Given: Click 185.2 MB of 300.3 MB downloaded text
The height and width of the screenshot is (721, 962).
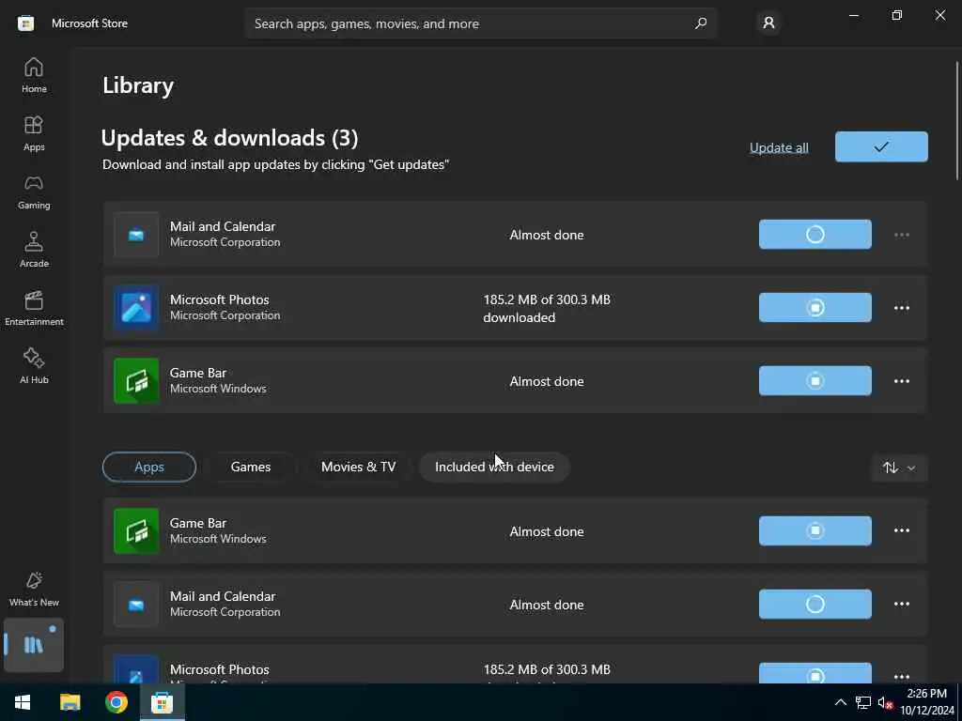Looking at the screenshot, I should pos(547,308).
